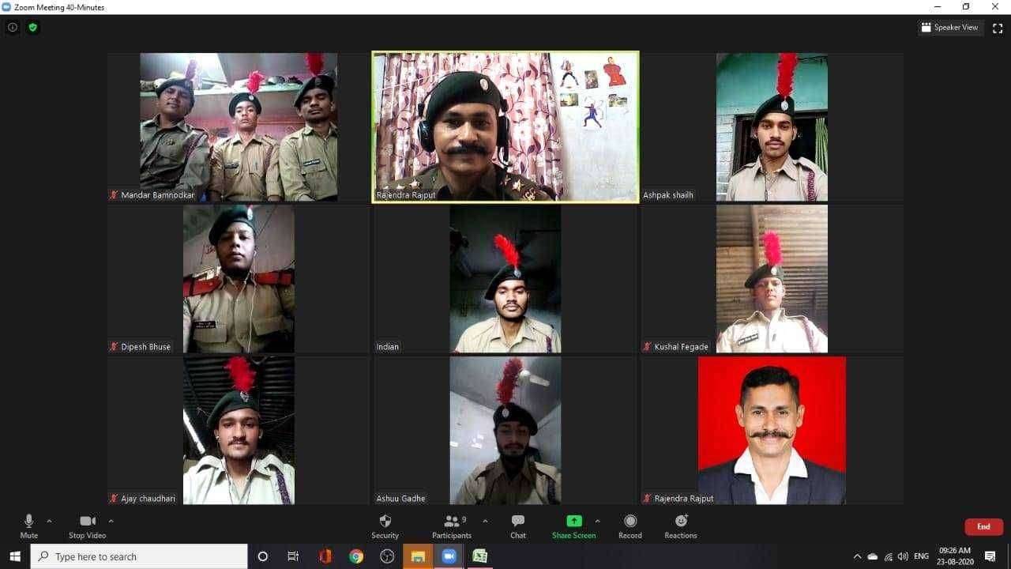Open the Security options
1011x569 pixels.
pos(385,526)
